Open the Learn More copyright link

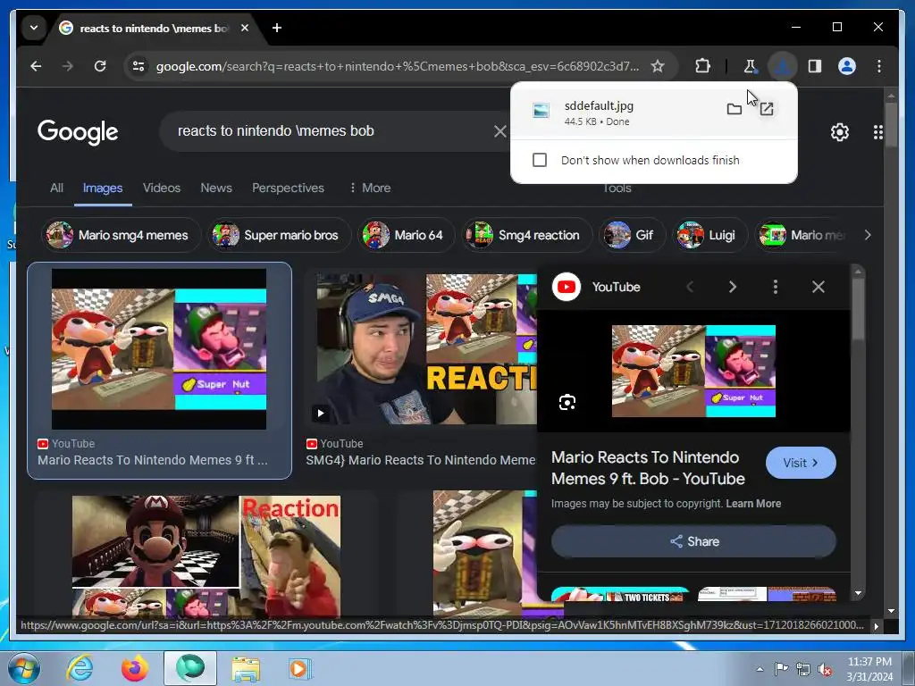(x=752, y=504)
